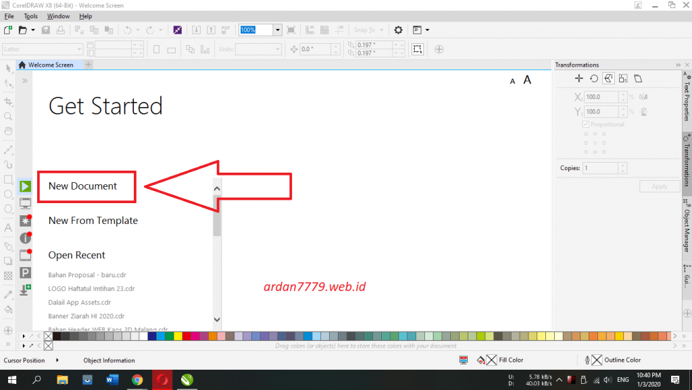
Task: Open recent file LOGO Haftatul Imtihan 23.cdr
Action: pos(91,289)
